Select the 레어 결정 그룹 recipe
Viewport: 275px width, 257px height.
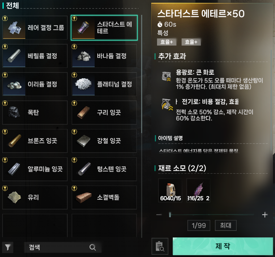[x=35, y=28]
